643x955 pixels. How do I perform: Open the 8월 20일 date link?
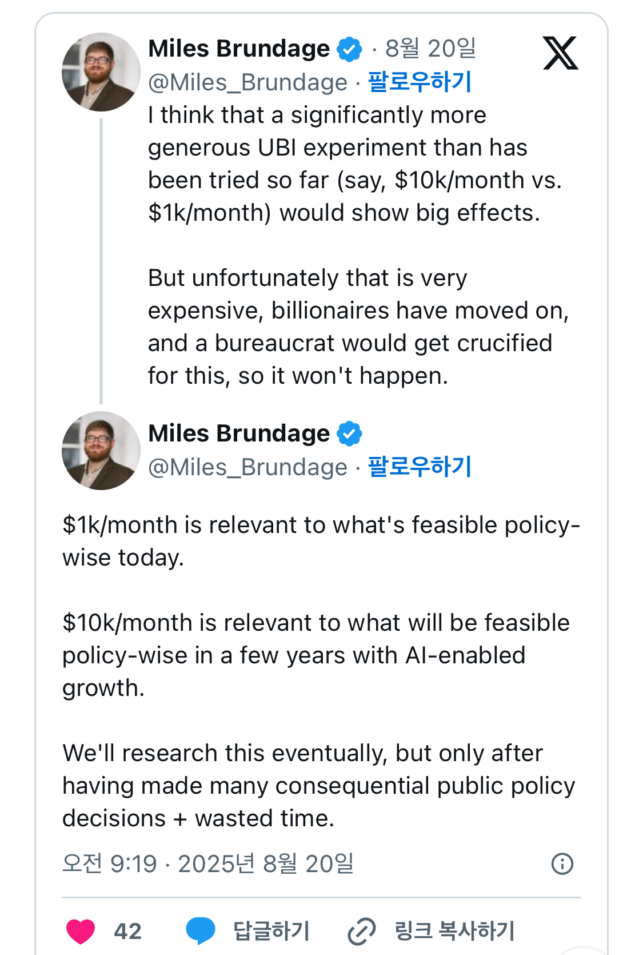(430, 49)
